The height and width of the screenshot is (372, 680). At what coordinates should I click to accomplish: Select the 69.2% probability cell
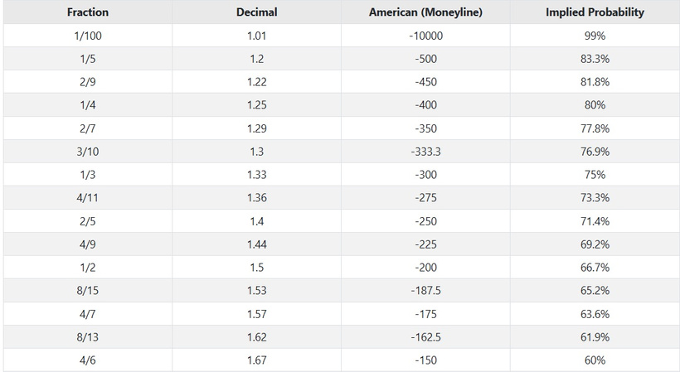point(595,244)
